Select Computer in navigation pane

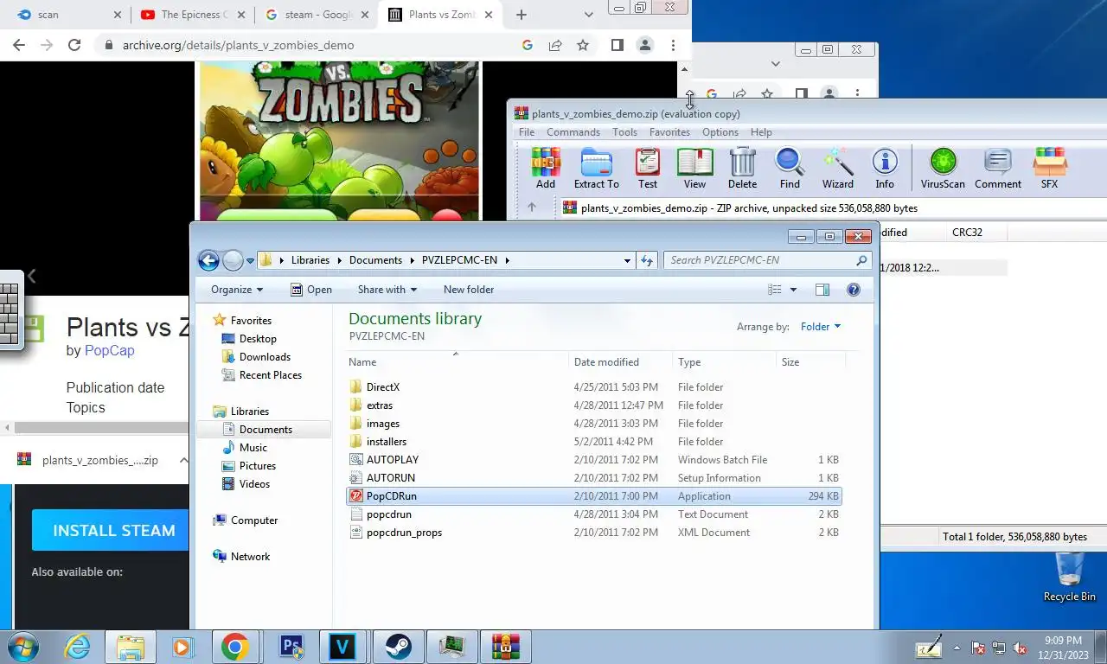[253, 520]
